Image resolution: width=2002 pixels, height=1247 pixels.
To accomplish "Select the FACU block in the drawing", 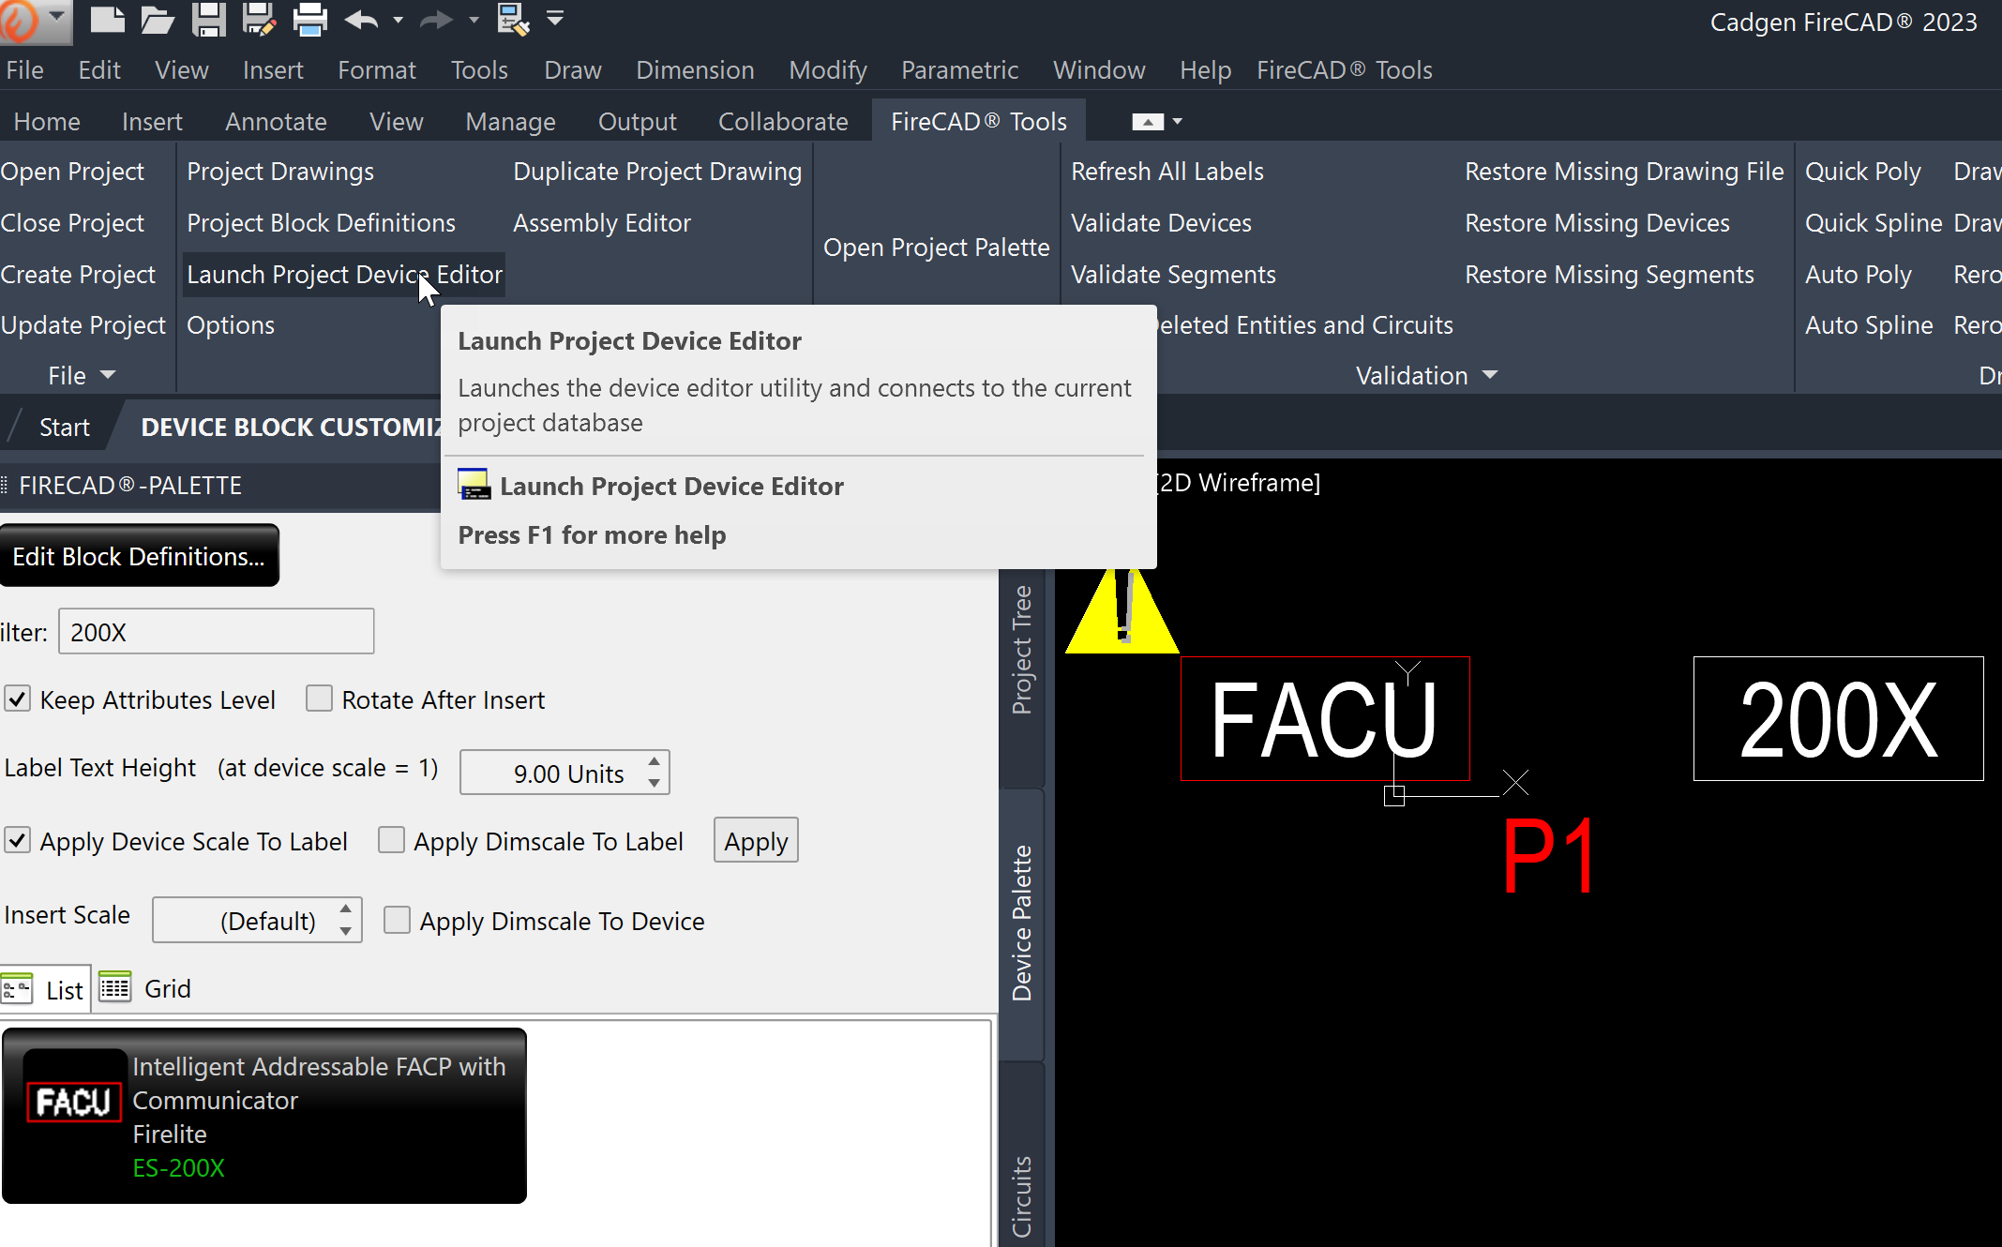I will 1324,719.
